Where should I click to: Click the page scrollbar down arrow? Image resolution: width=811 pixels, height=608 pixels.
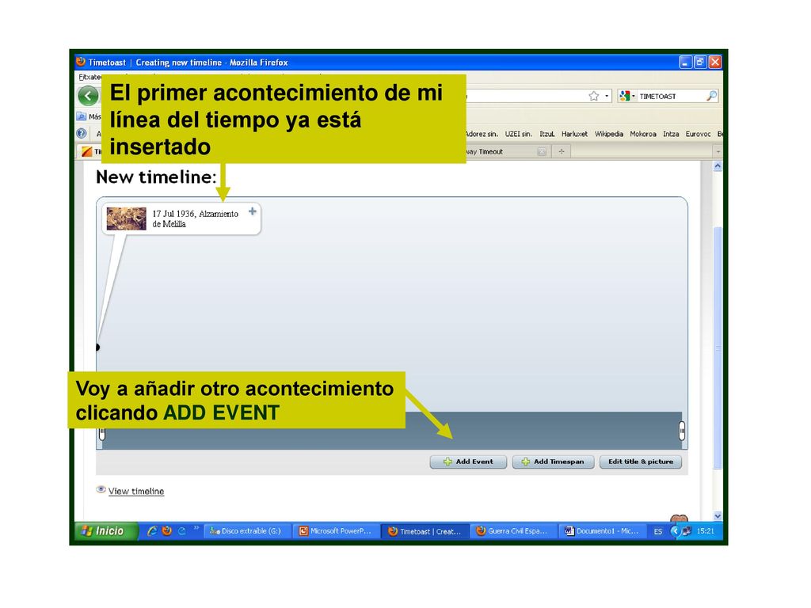(x=718, y=515)
